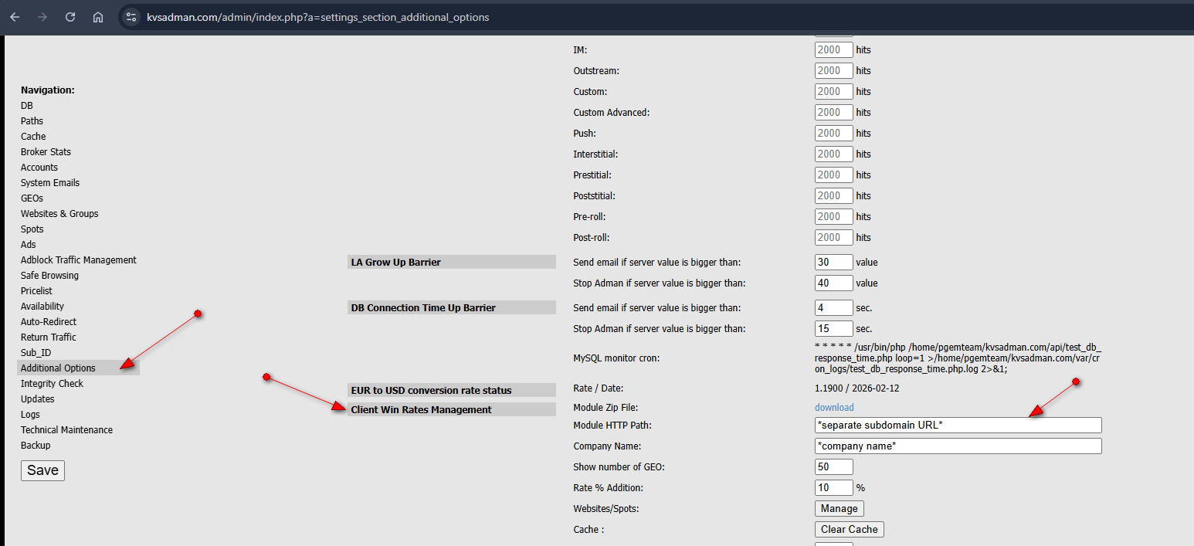Open Availability settings
The width and height of the screenshot is (1194, 546).
42,307
